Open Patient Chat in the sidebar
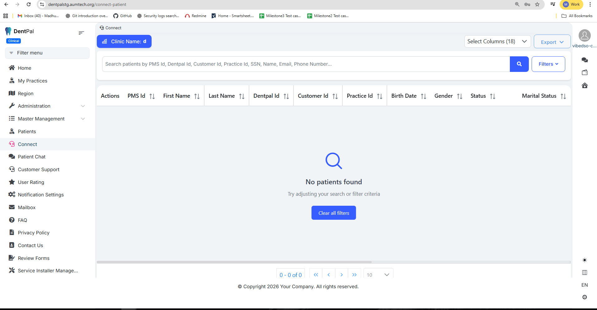This screenshot has height=310, width=597. (31, 157)
